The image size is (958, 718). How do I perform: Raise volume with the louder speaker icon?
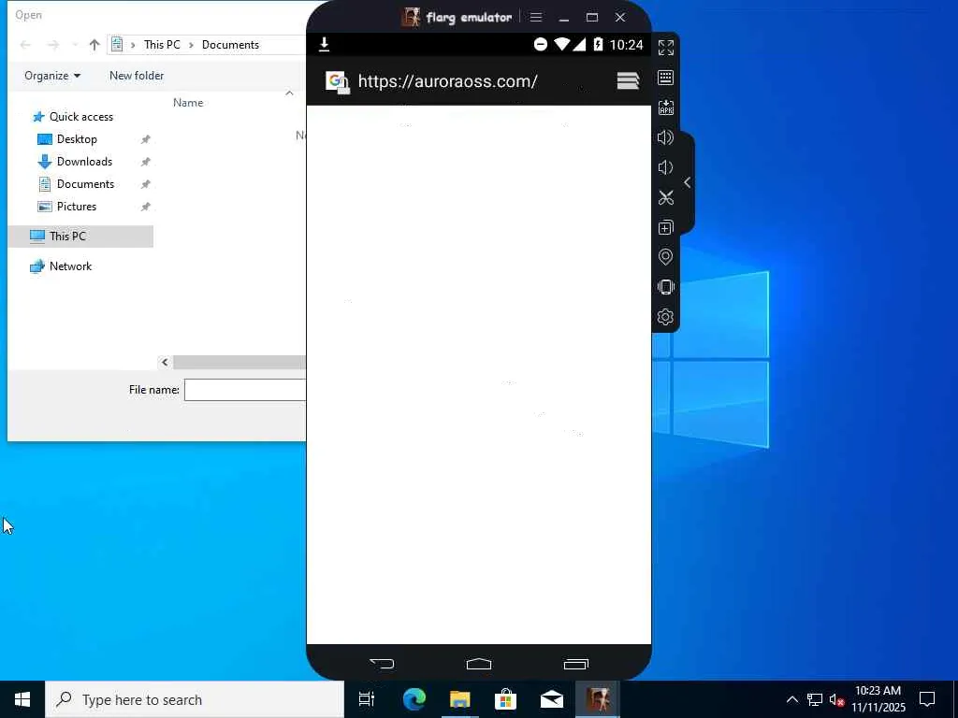click(665, 137)
